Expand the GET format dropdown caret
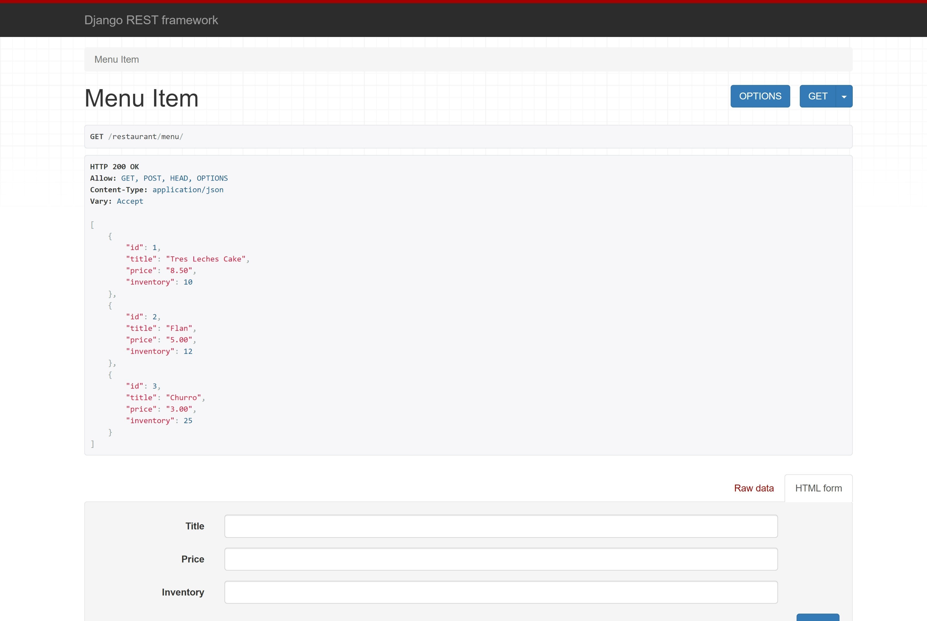The image size is (927, 621). tap(844, 96)
